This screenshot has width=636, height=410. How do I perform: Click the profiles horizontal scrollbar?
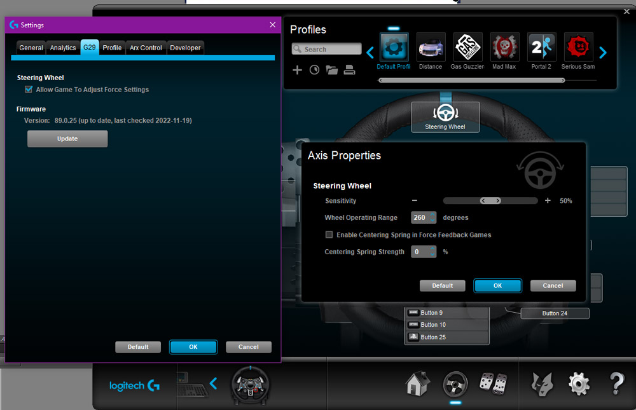(x=471, y=80)
